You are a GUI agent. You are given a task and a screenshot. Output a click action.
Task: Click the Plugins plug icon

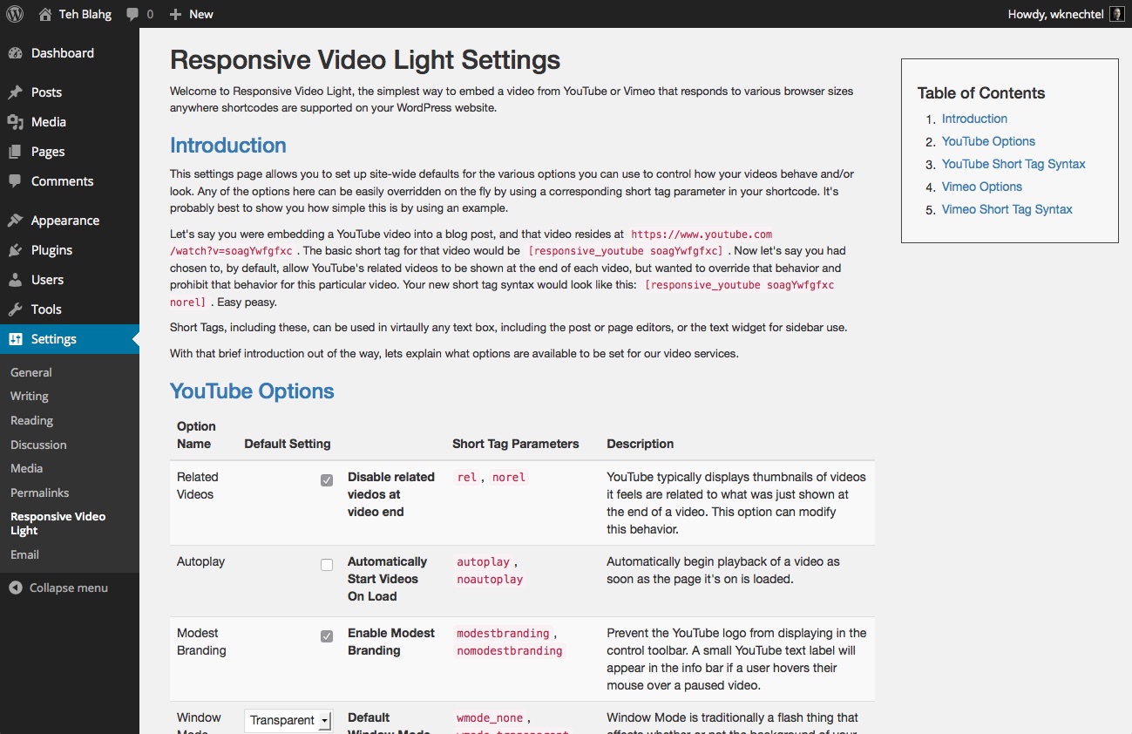tap(15, 250)
